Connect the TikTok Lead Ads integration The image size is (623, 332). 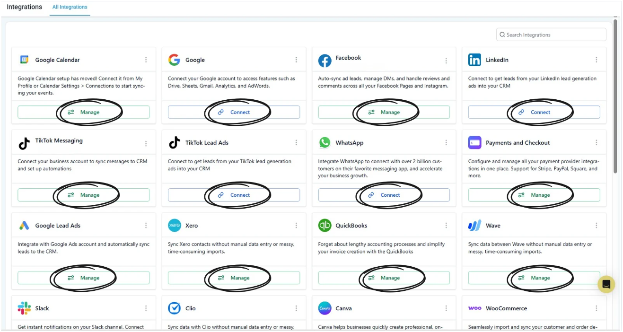pyautogui.click(x=234, y=195)
